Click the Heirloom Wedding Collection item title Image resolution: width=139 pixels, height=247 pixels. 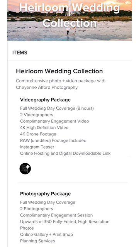(59, 71)
